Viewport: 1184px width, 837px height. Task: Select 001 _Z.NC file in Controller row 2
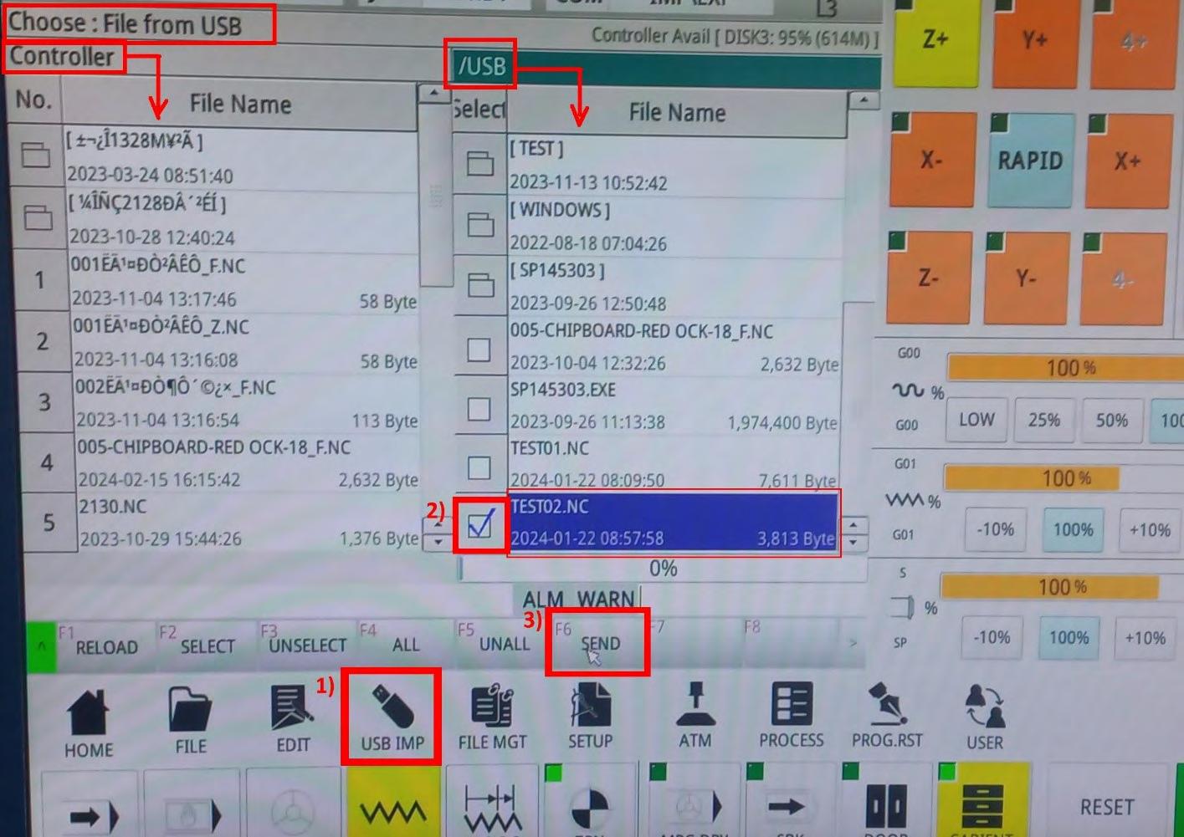(x=245, y=342)
